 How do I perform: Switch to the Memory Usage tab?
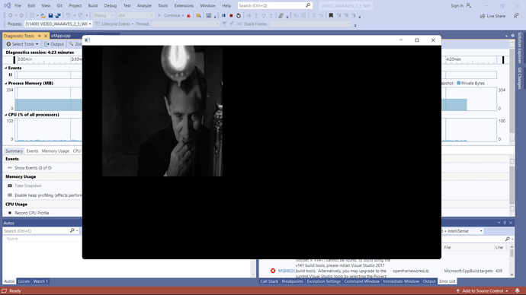(56, 151)
